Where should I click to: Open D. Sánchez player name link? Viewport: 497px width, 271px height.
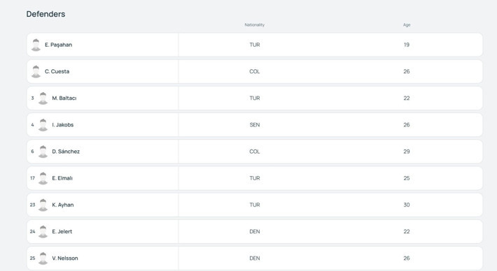[x=66, y=152]
